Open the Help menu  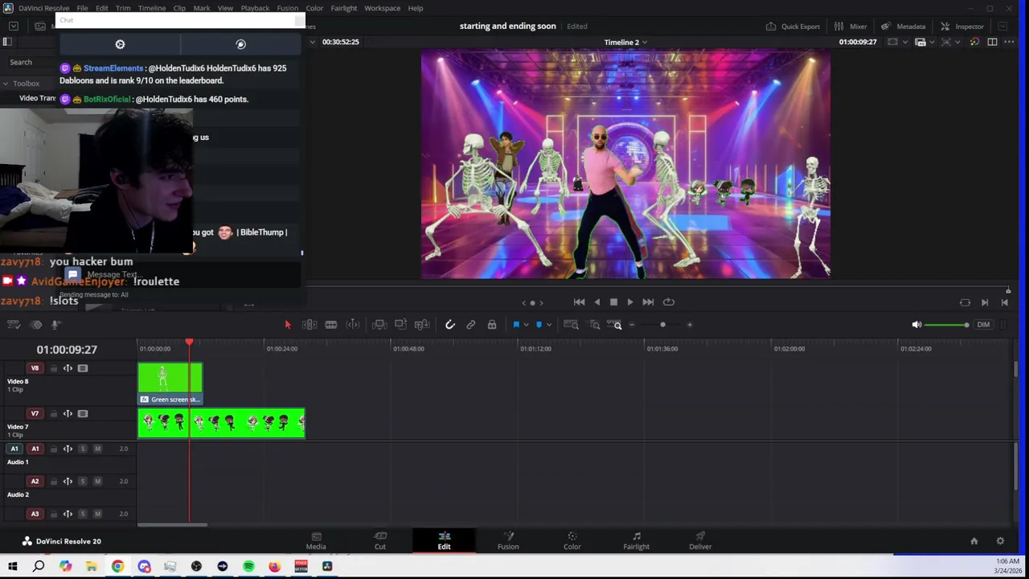[415, 8]
